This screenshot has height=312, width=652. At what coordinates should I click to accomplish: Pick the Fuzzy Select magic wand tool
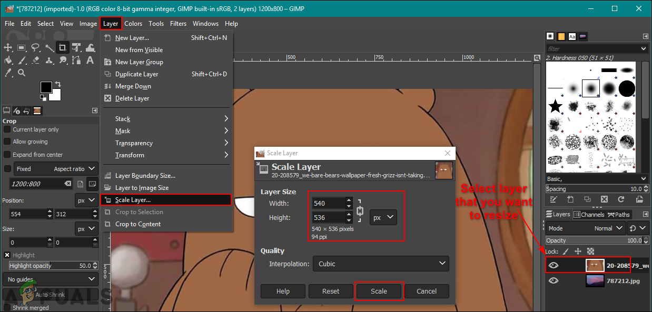(x=50, y=47)
